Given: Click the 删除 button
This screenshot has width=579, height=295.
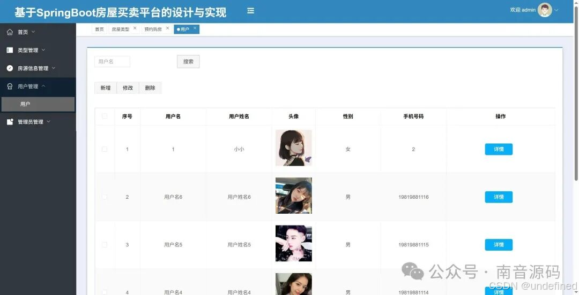Looking at the screenshot, I should (x=150, y=88).
